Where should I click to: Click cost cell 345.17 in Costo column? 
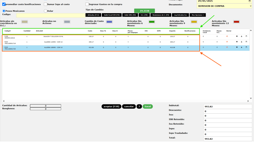91,42
